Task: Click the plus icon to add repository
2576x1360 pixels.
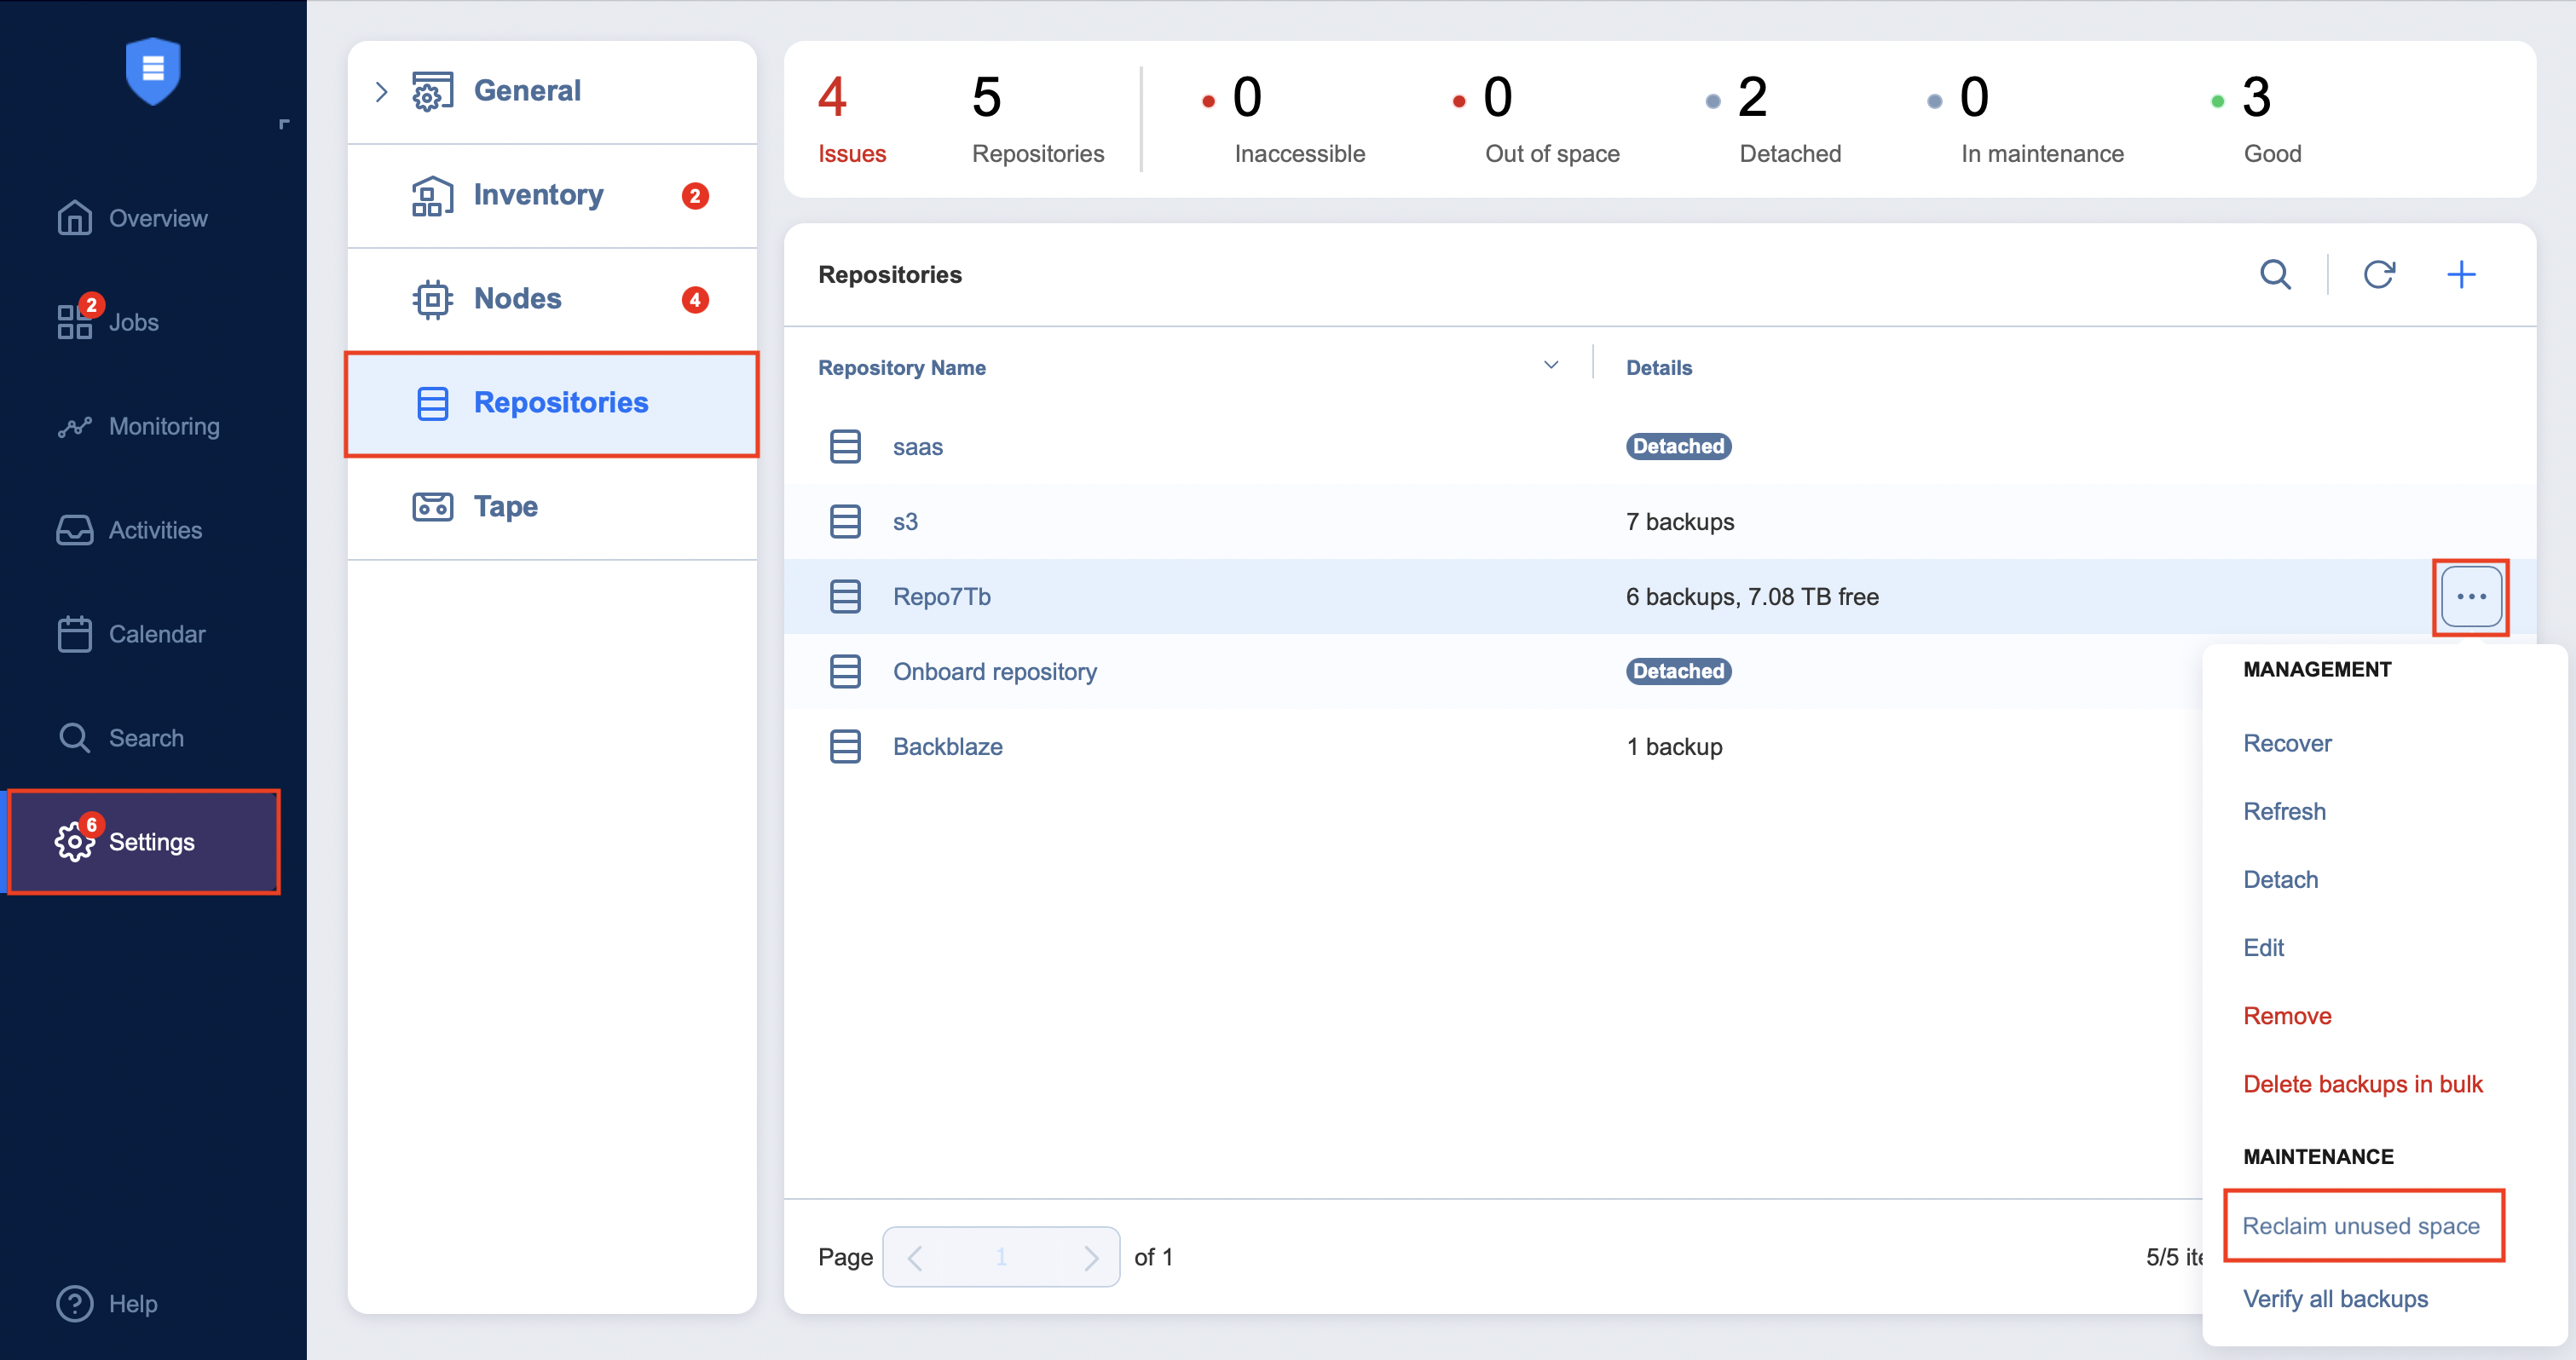Action: (x=2460, y=274)
